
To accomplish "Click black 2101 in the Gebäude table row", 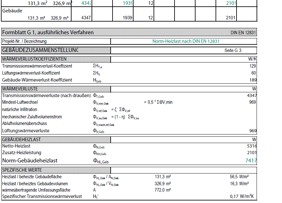I will click(x=230, y=18).
